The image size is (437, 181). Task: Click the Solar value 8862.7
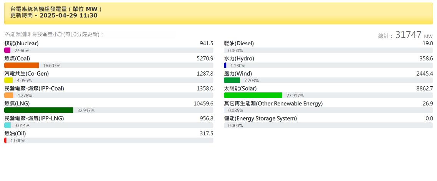tap(424, 89)
